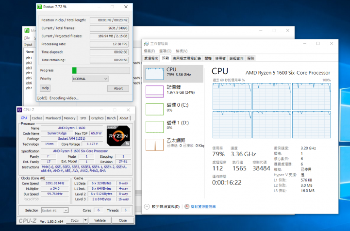350x231 pixels.
Task: Click the encoding Progress bar
Action: [101, 70]
